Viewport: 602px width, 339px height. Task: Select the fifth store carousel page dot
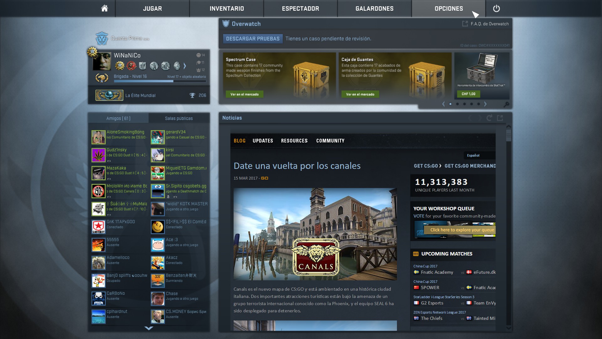click(478, 104)
